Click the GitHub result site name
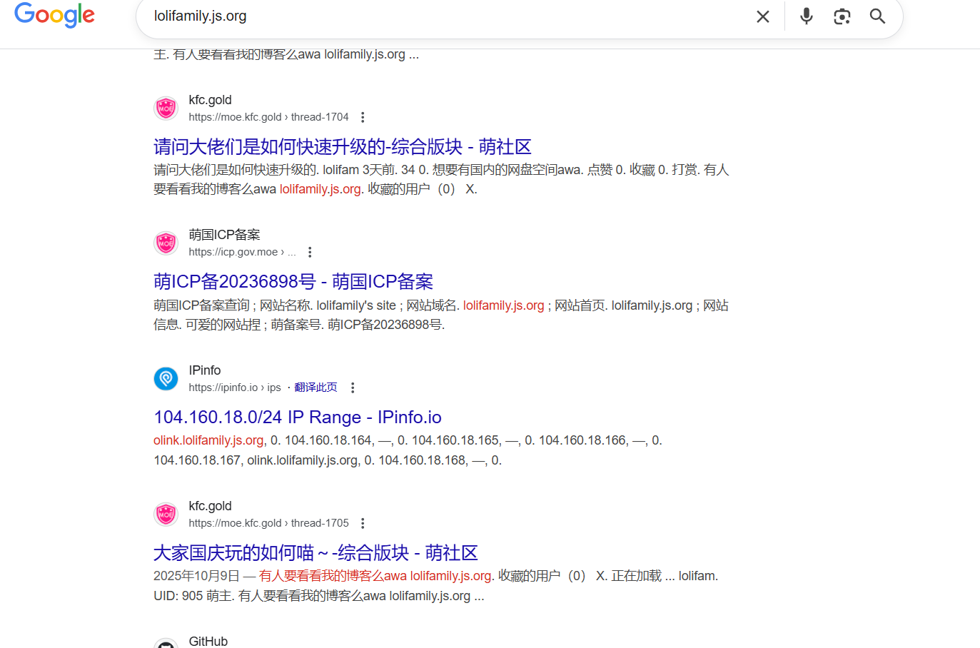The width and height of the screenshot is (980, 648). coord(208,641)
